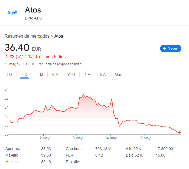
Task: Click the 13 may chart date marker
Action: [x=77, y=138]
